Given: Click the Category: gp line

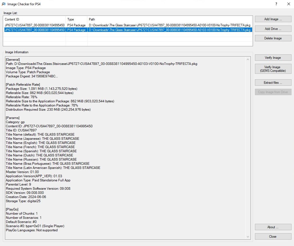Looking at the screenshot, I should [15, 122].
